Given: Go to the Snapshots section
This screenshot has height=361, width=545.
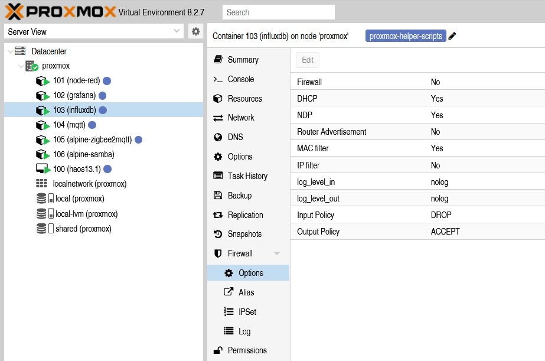Looking at the screenshot, I should point(244,234).
